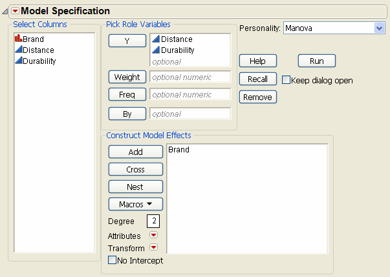Enable the Keep dialog open checkbox
This screenshot has width=390, height=277.
(287, 80)
